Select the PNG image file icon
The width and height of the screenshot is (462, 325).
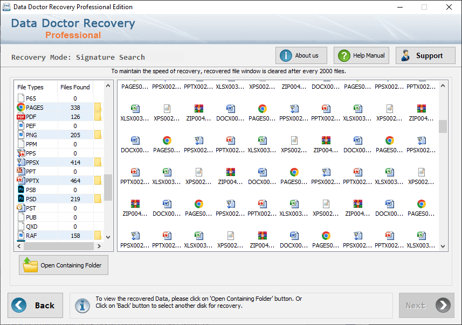(21, 135)
